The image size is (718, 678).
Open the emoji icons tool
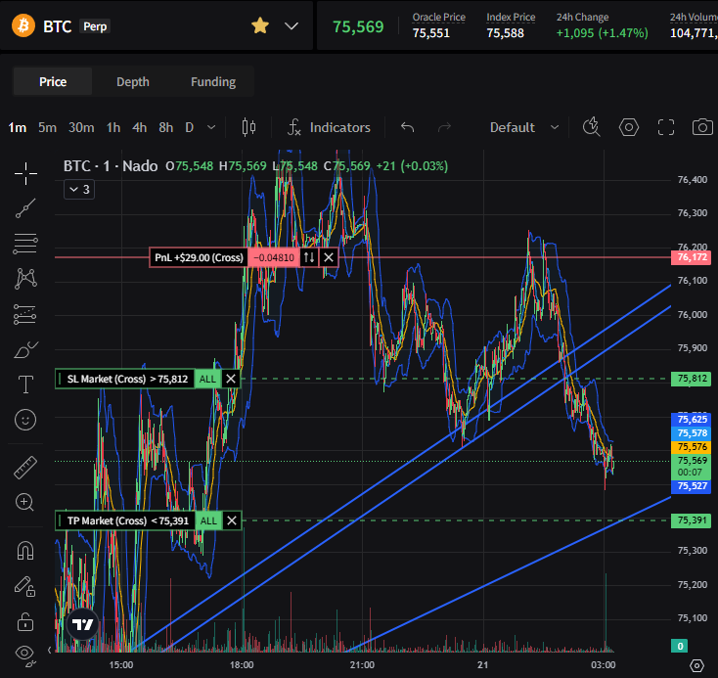[x=25, y=420]
